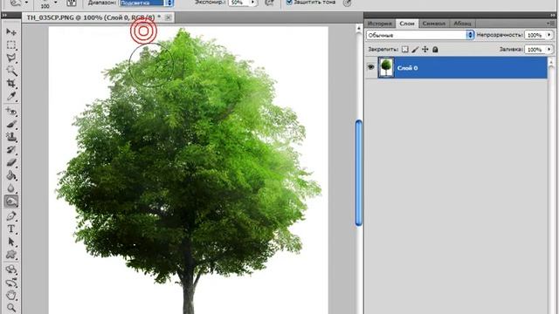
Task: Select the Blur tool
Action: (x=11, y=188)
